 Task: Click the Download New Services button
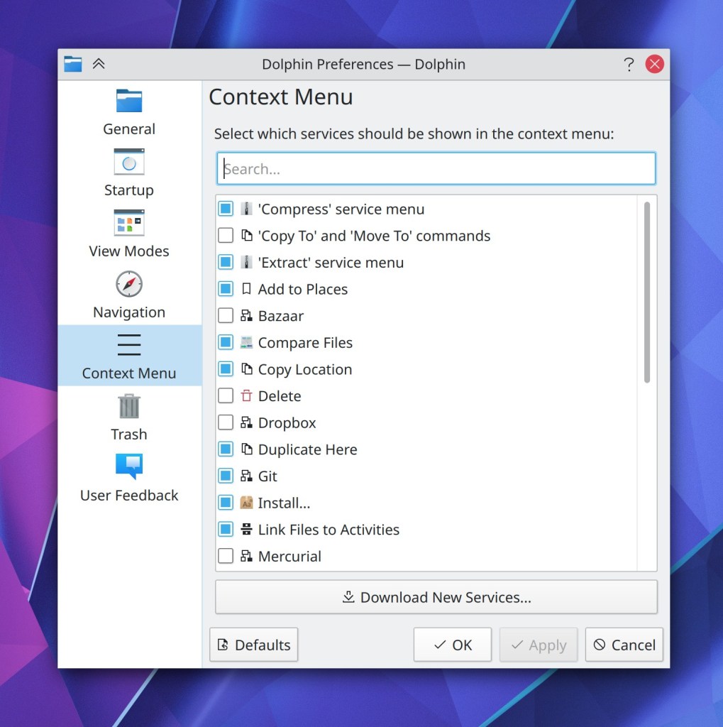(436, 597)
